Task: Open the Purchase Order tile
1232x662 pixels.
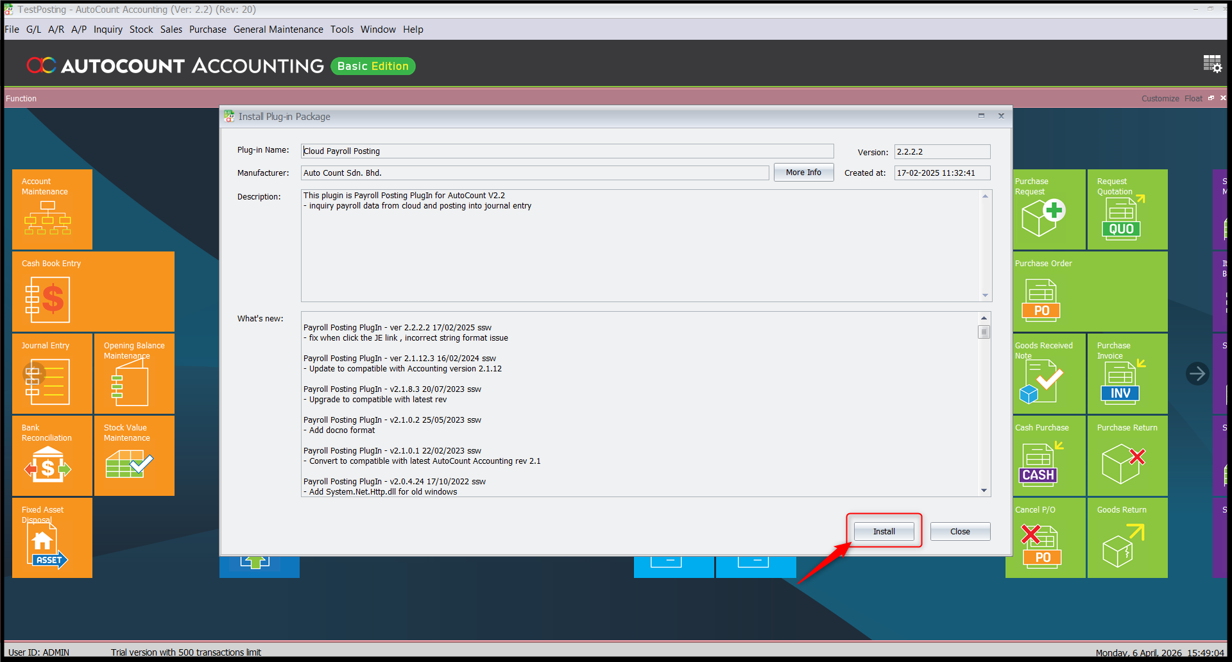Action: point(1090,291)
